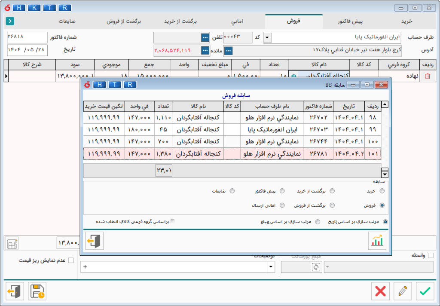Open address ellipsis button
This screenshot has height=306, width=440.
point(229,51)
